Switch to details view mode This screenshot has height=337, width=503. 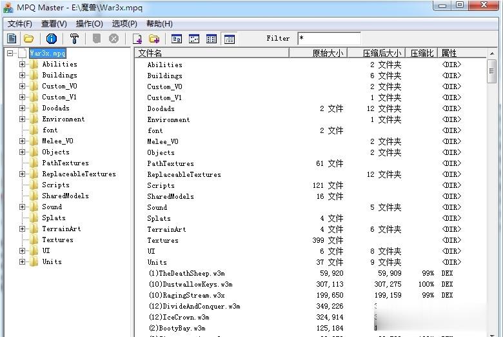(229, 39)
